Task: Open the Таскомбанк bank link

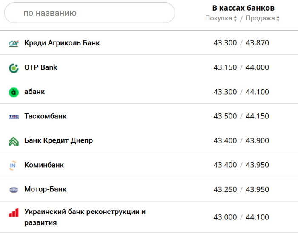Action: (46, 116)
